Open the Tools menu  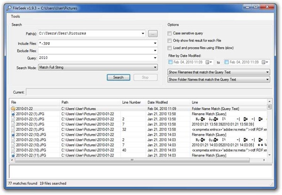tap(16, 16)
